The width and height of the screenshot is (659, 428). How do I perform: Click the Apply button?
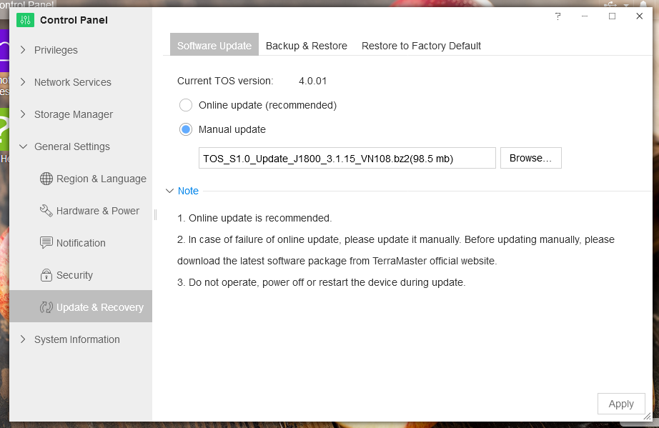pyautogui.click(x=620, y=404)
